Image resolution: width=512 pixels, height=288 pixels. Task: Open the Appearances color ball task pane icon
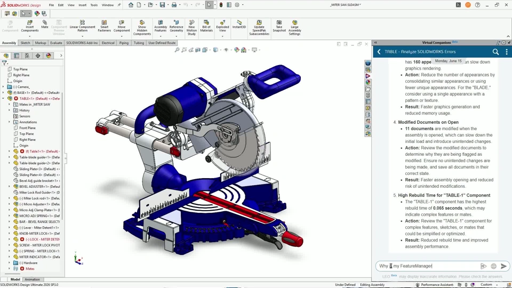coord(368,82)
